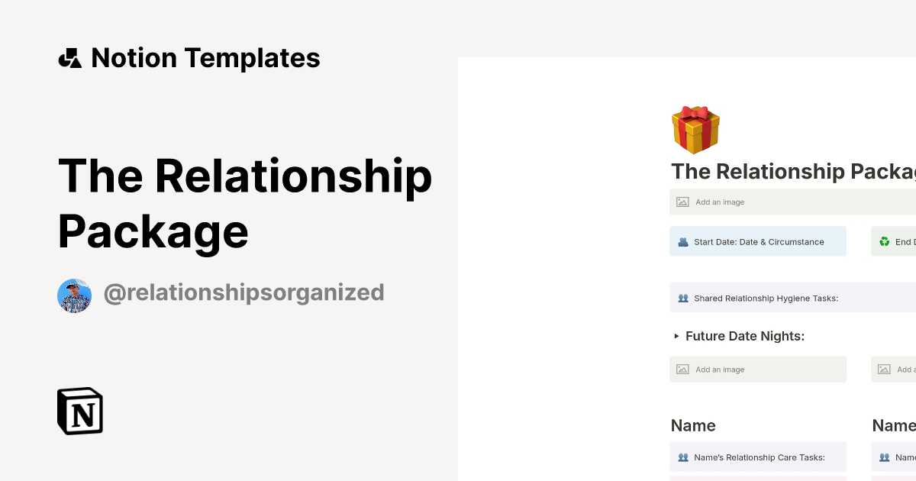Click the disclosure triangle beside Future Date Nights
916x481 pixels.
(x=676, y=336)
